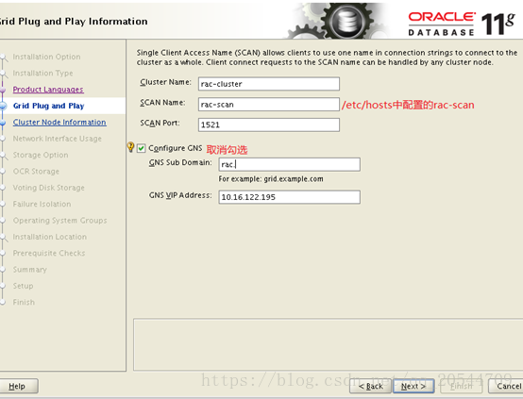Select the Grid Plug and Play step
Screen dimensions: 523x399
tap(48, 106)
